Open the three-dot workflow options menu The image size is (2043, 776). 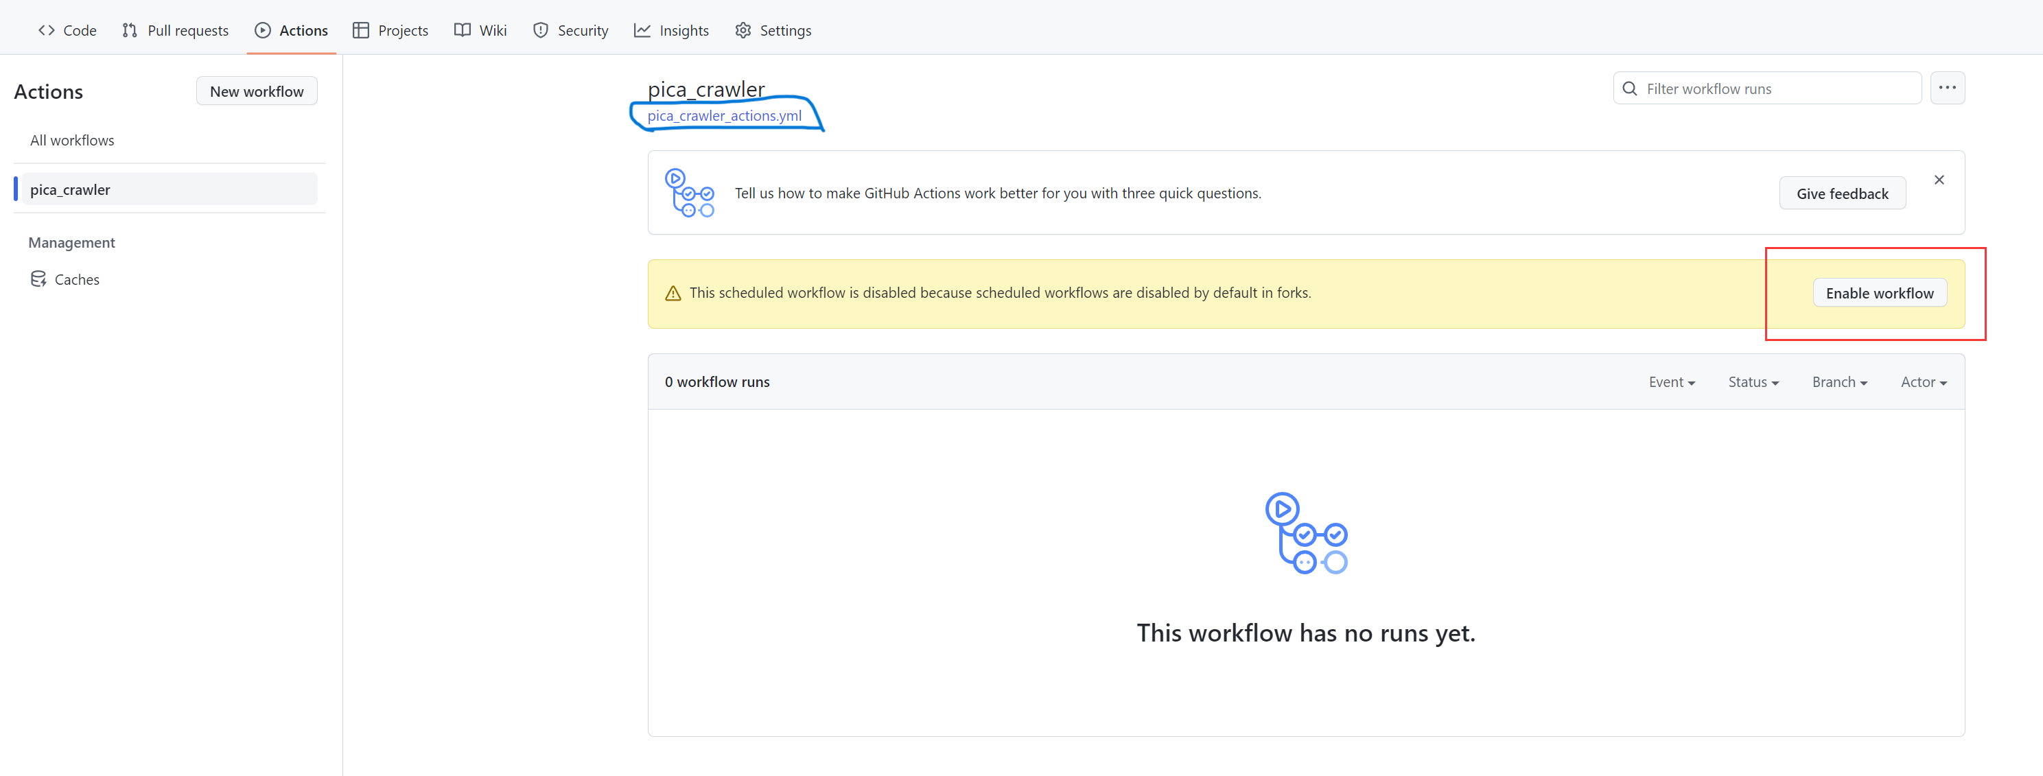pyautogui.click(x=1947, y=88)
